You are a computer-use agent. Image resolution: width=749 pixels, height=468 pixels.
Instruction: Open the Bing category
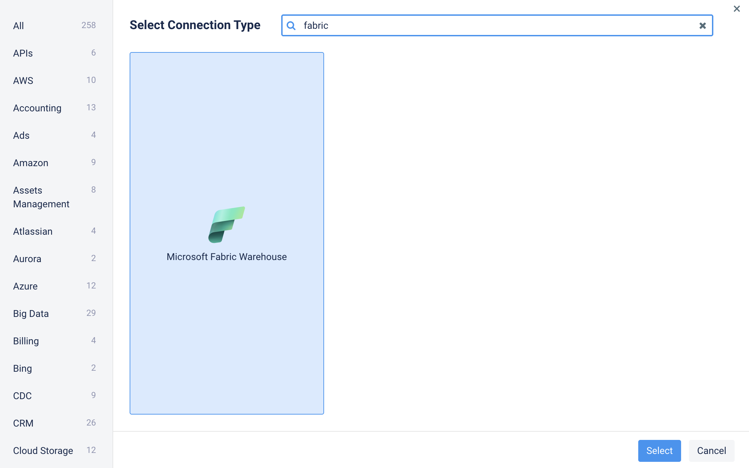click(55, 368)
